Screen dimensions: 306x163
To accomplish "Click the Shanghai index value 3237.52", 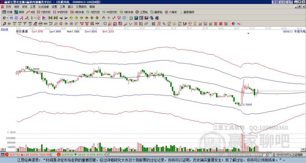I will (x=15, y=155).
